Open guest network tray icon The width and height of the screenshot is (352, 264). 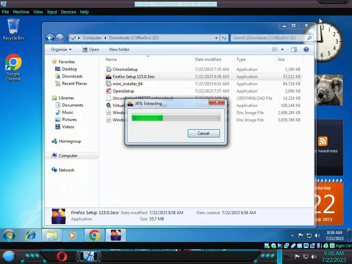[309, 235]
